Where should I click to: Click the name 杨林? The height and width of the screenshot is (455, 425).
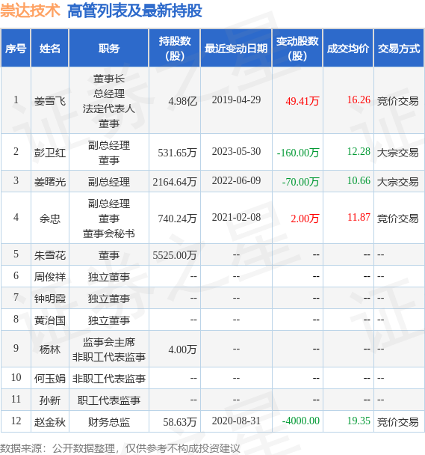point(50,349)
